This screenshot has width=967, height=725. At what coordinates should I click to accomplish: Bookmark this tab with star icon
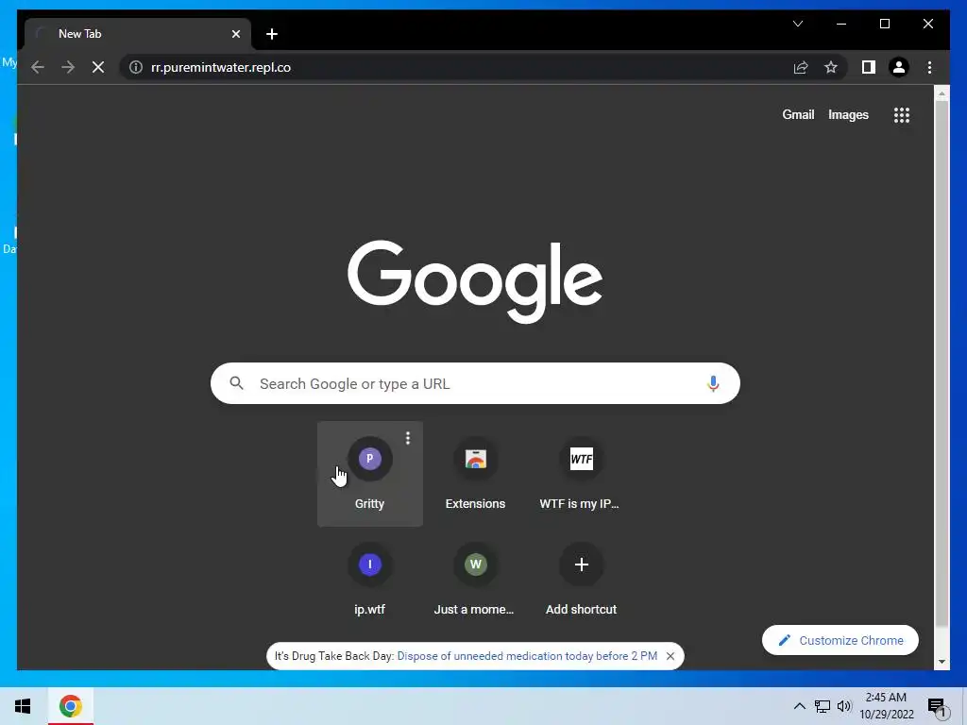(831, 67)
